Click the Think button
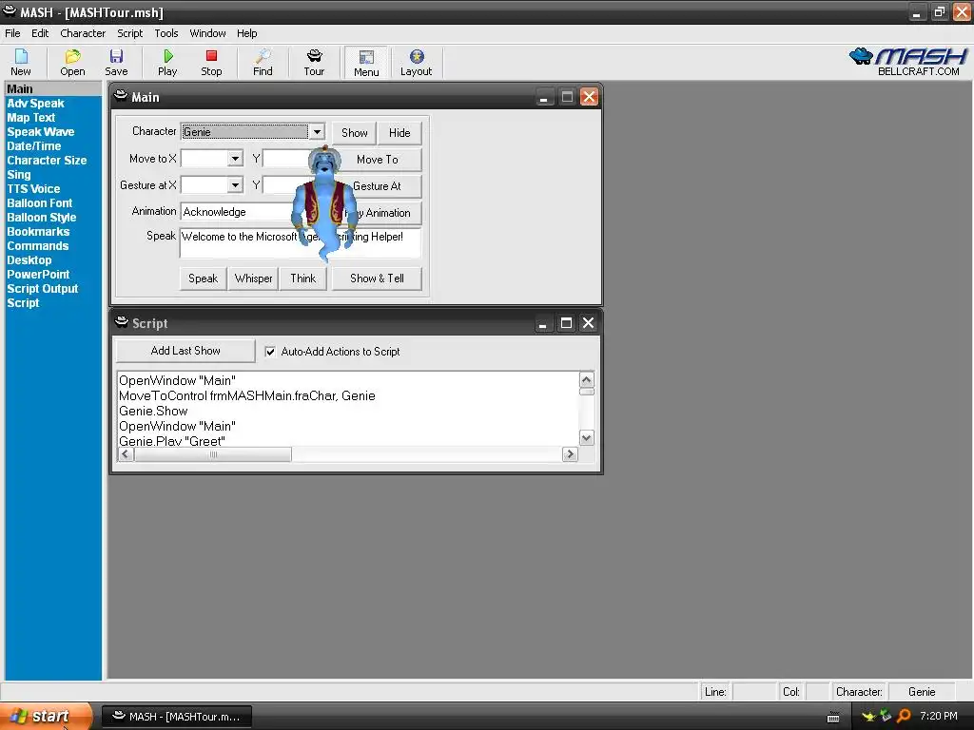Screen dimensions: 974x730 (303, 279)
